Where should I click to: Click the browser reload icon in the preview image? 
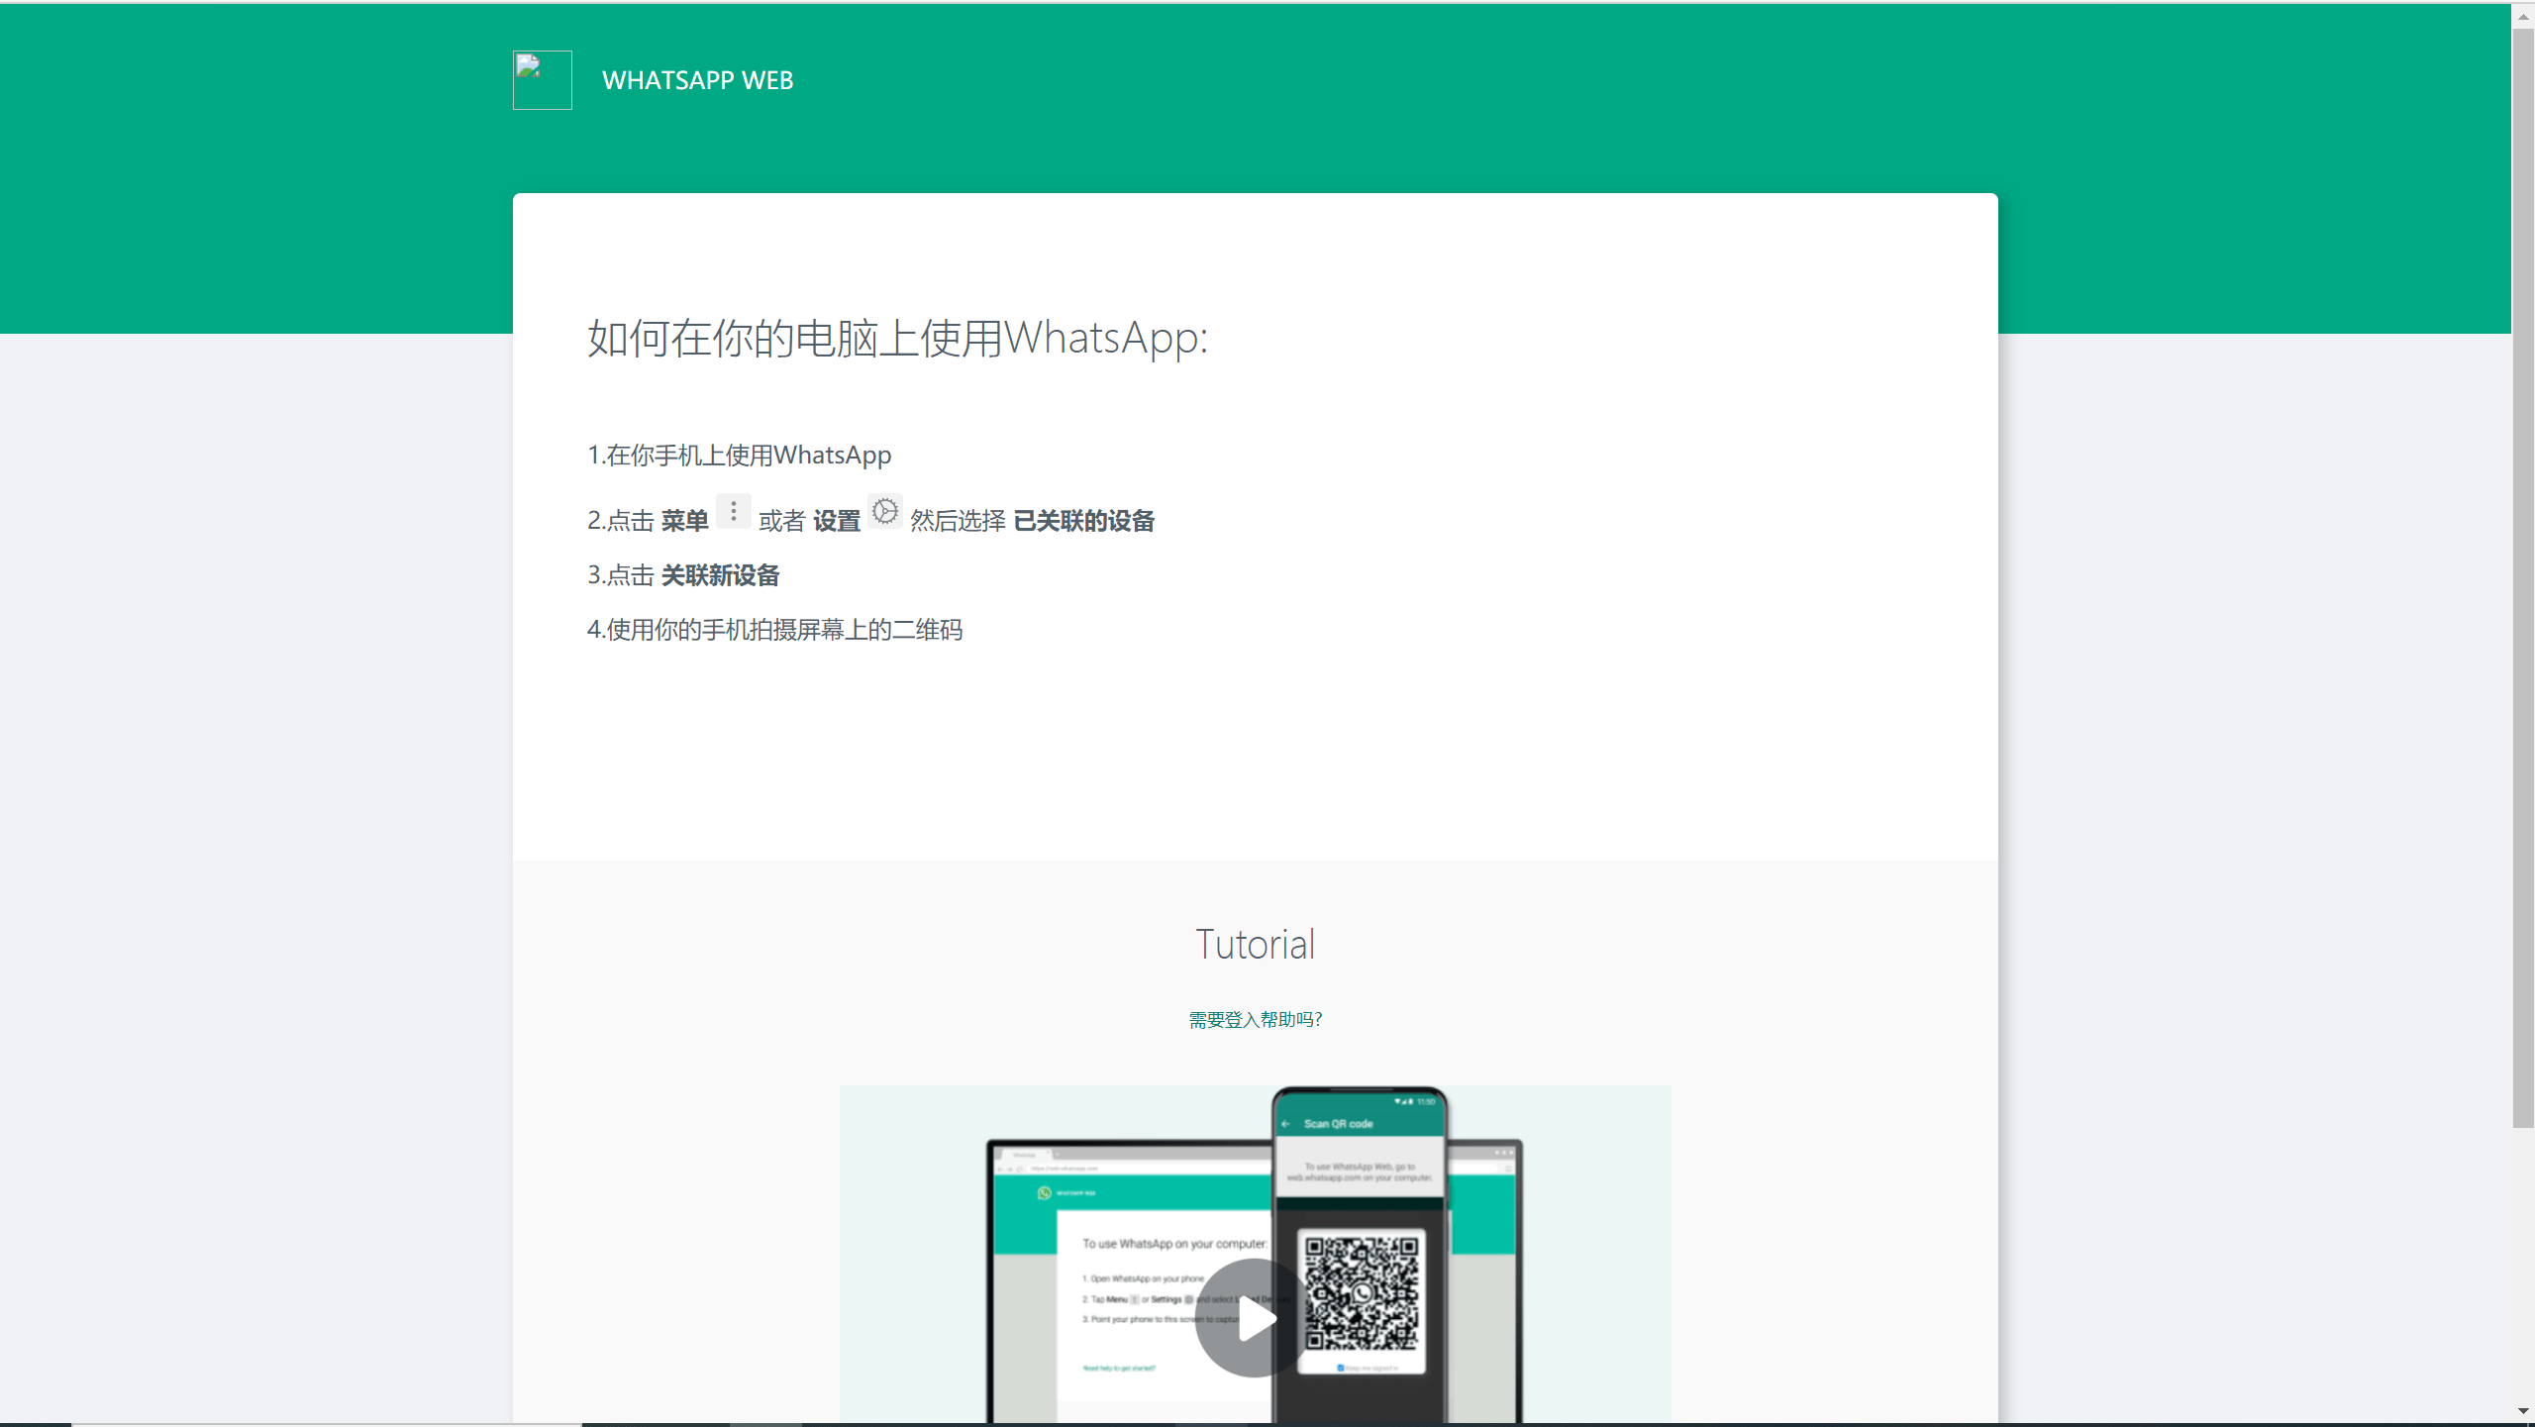(1020, 1168)
